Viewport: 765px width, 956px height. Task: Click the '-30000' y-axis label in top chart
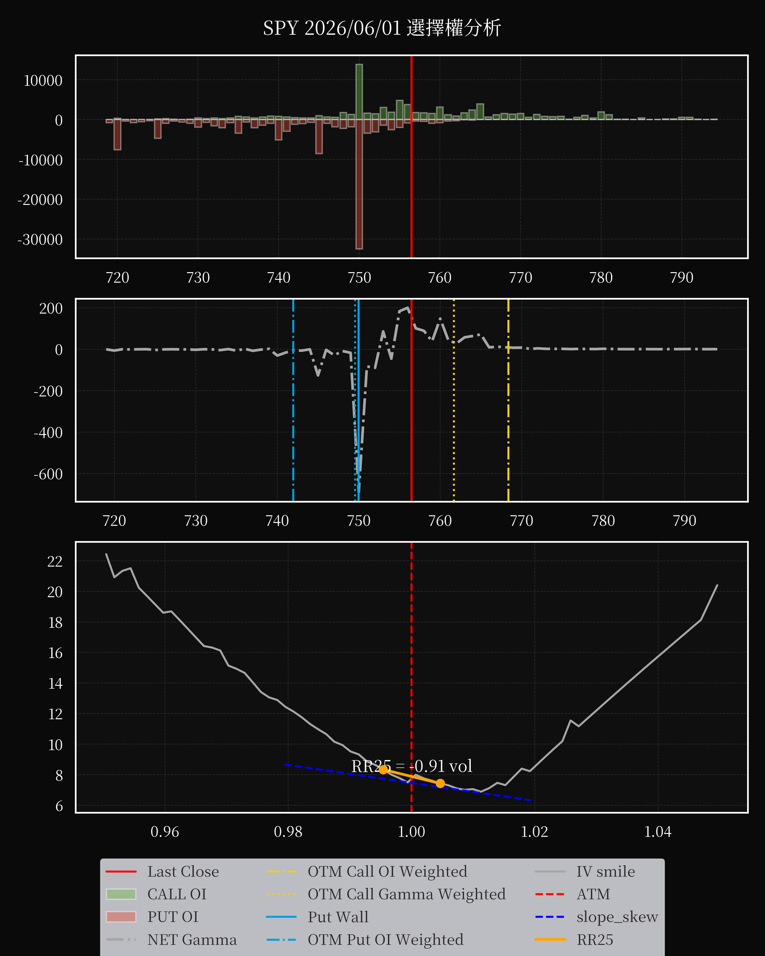point(40,240)
